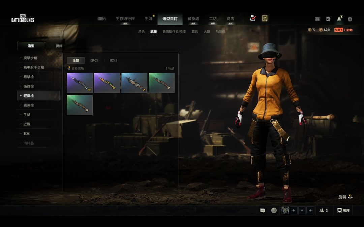Choose the 其他 category
This screenshot has width=364, height=227.
click(38, 134)
